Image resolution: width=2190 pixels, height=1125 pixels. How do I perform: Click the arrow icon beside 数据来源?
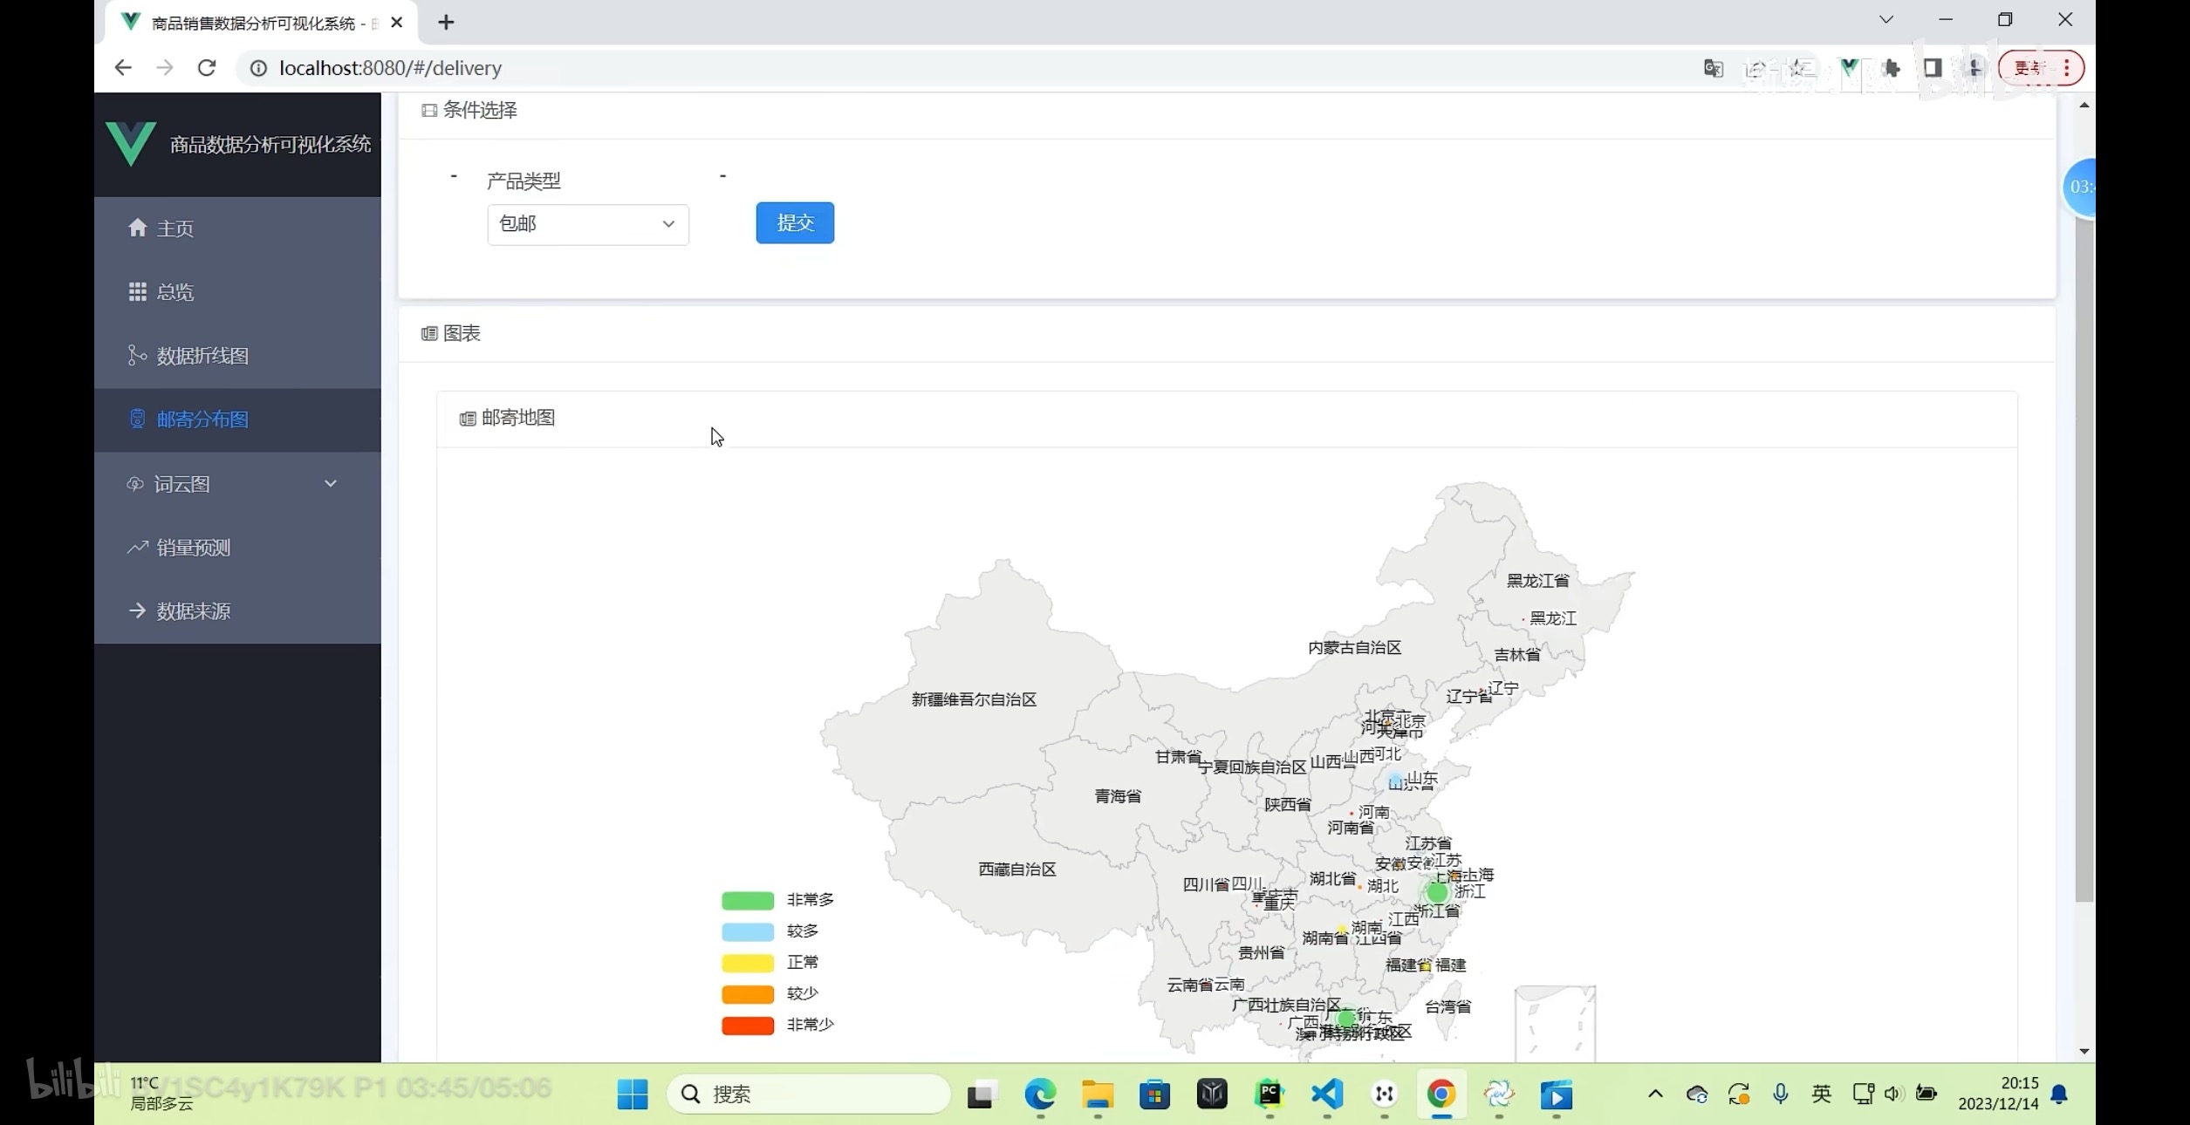[x=137, y=610]
